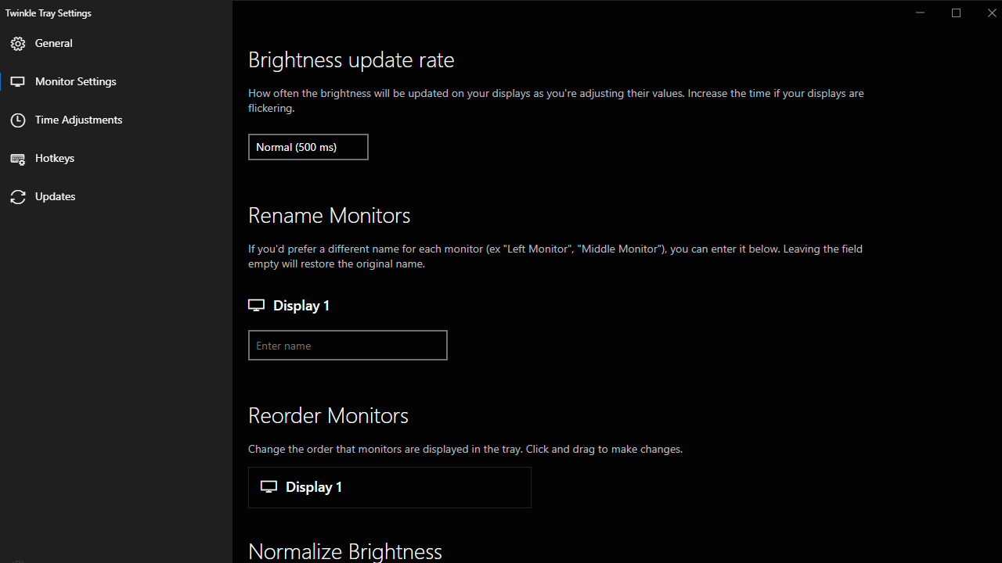Click the Time Adjustments clock icon

click(x=18, y=120)
